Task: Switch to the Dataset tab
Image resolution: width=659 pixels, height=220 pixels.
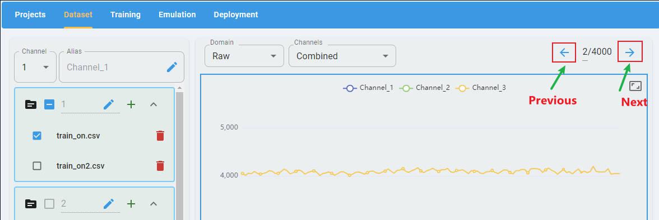Action: (78, 15)
